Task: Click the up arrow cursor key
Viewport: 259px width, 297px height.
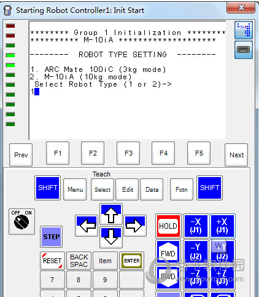Action: click(x=111, y=214)
